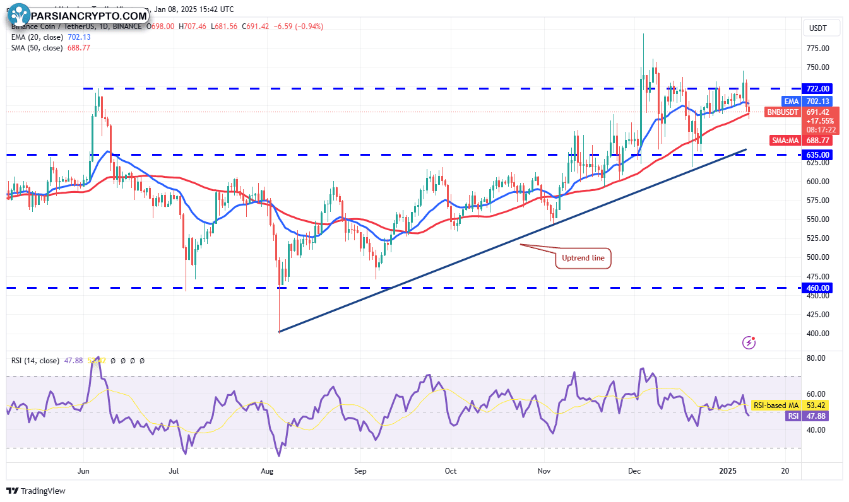This screenshot has height=502, width=849.
Task: Click the 'Dec' time axis label
Action: point(633,470)
